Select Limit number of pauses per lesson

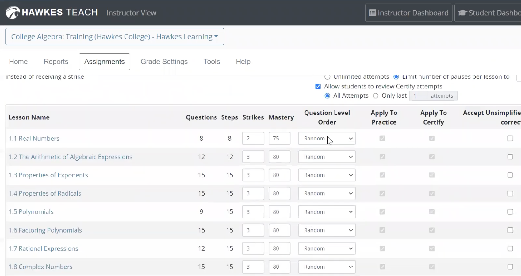[x=396, y=77]
